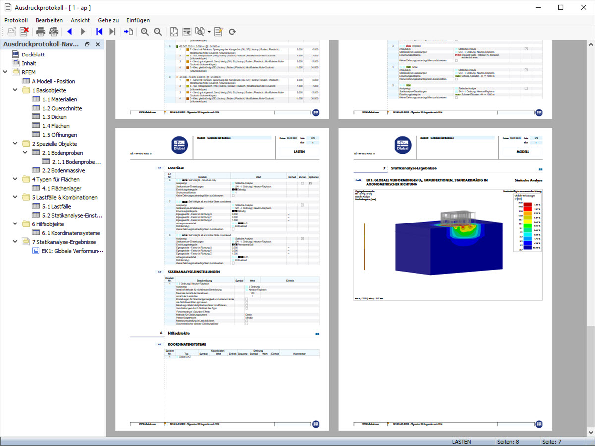The image size is (595, 446).
Task: Click Seite: 7 in the status bar
Action: pos(552,441)
